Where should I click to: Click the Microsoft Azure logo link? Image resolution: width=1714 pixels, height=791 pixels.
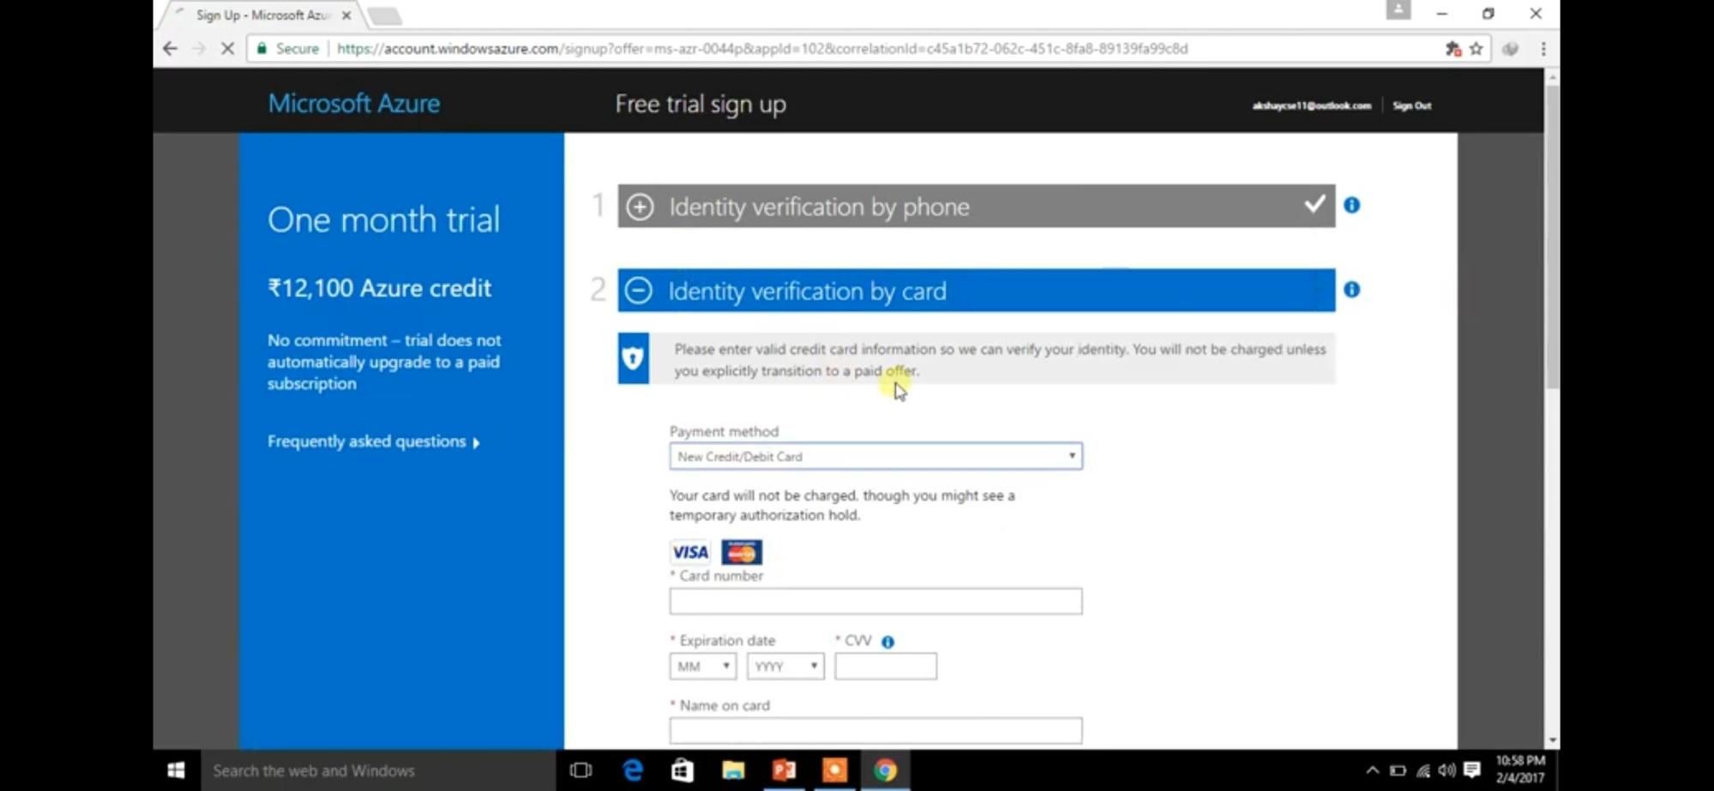click(x=354, y=104)
